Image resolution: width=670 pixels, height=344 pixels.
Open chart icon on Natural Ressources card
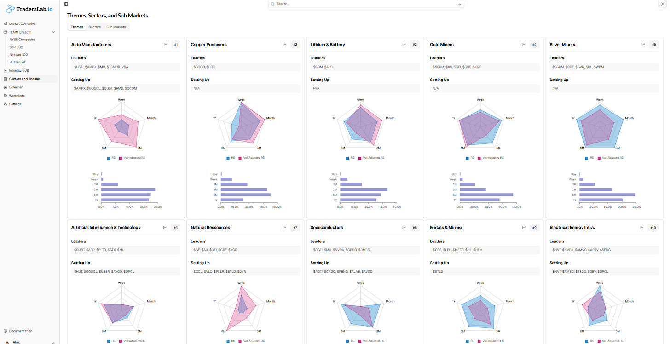pyautogui.click(x=285, y=228)
